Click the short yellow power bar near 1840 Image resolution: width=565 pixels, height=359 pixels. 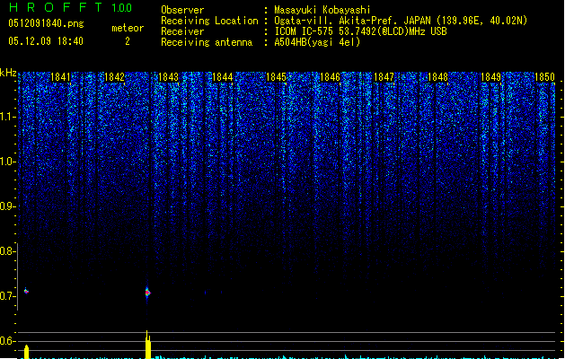[x=26, y=352]
